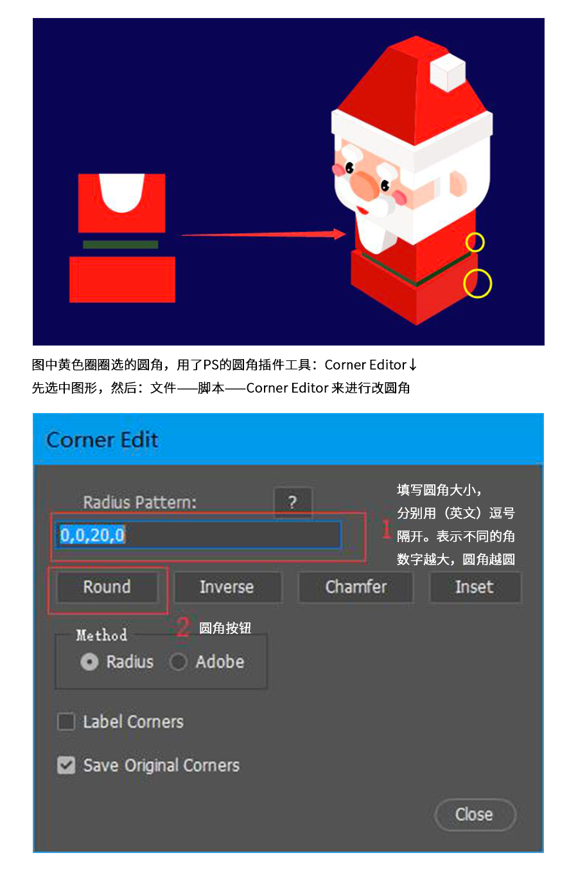Click the dark green bar shape
Screen dimensions: 578x871
pyautogui.click(x=121, y=245)
